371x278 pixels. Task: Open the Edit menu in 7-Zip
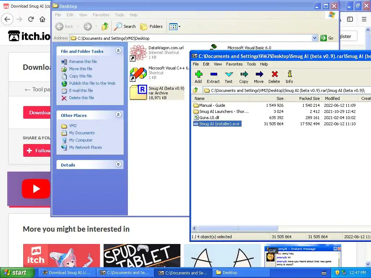pos(206,64)
